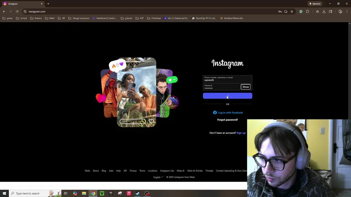Viewport: 351px width, 197px height.
Task: Open the API footer link
Action: click(x=125, y=171)
